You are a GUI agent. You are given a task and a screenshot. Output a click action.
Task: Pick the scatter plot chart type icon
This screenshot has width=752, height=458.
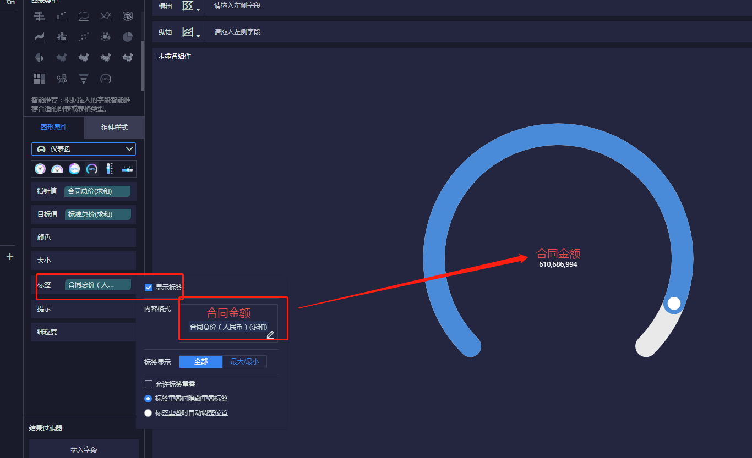point(84,37)
